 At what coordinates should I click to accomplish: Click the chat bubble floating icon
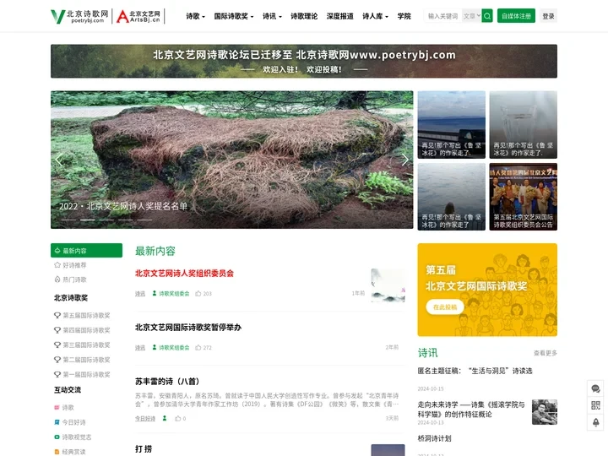[595, 388]
